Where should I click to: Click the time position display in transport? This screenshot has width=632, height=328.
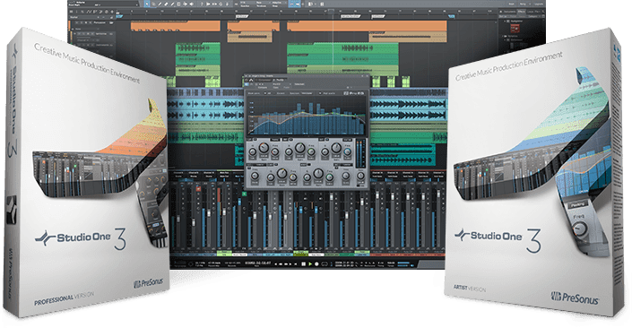257,263
